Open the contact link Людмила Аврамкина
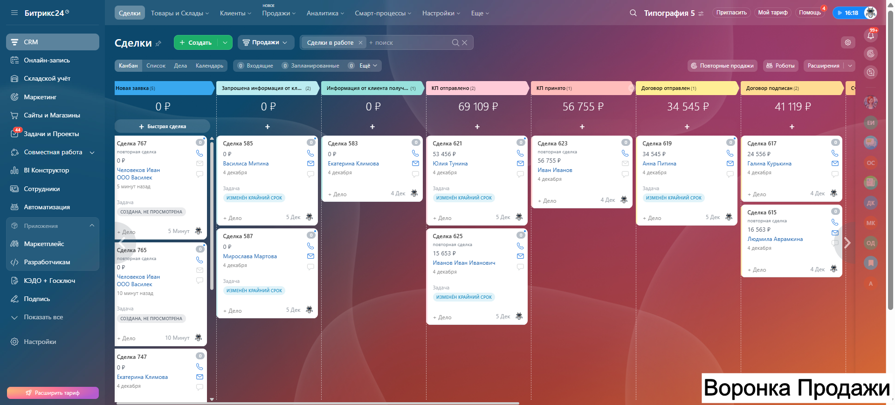Screen dimensions: 895x405 775,239
